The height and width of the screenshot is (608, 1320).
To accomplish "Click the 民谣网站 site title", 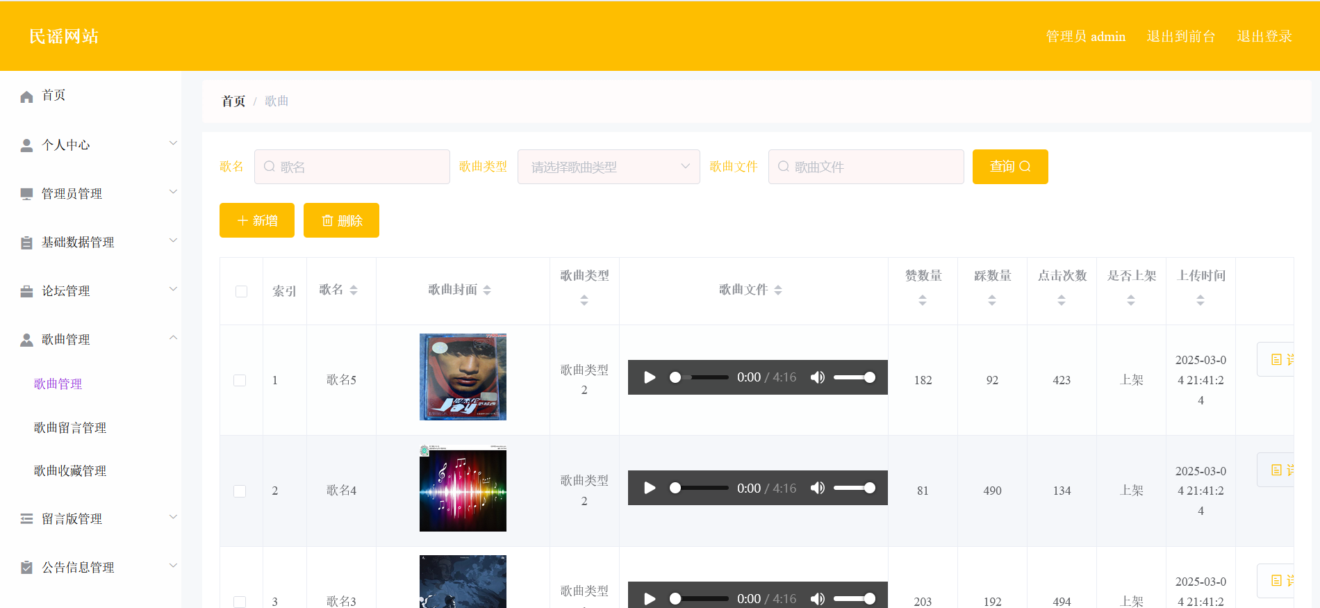I will (64, 36).
